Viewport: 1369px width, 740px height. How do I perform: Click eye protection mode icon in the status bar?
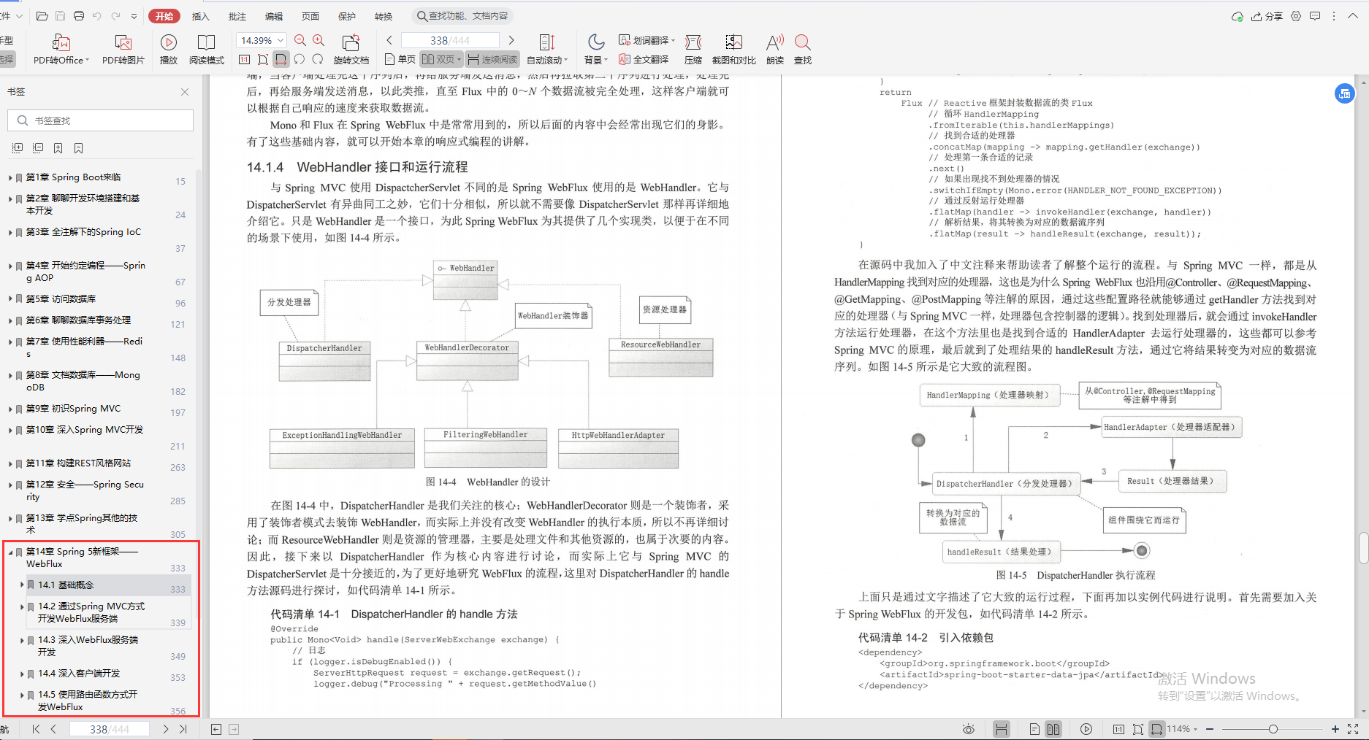969,729
